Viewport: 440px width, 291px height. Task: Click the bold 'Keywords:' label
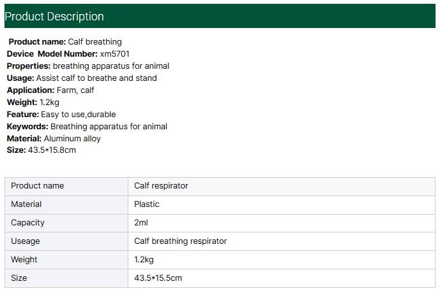tap(27, 127)
